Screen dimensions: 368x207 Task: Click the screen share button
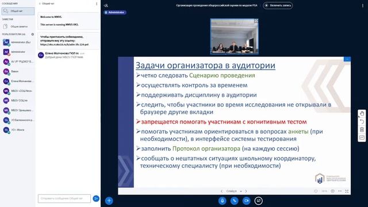(x=258, y=201)
